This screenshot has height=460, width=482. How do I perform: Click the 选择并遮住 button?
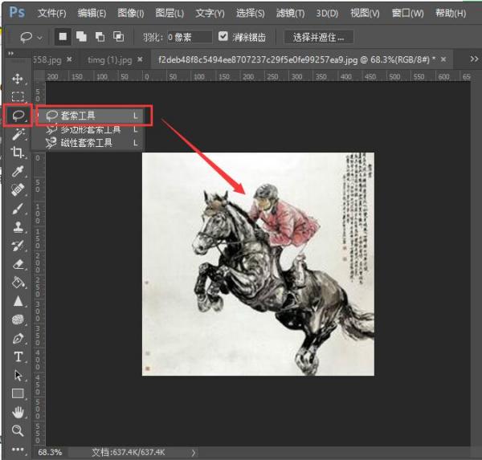(x=318, y=37)
